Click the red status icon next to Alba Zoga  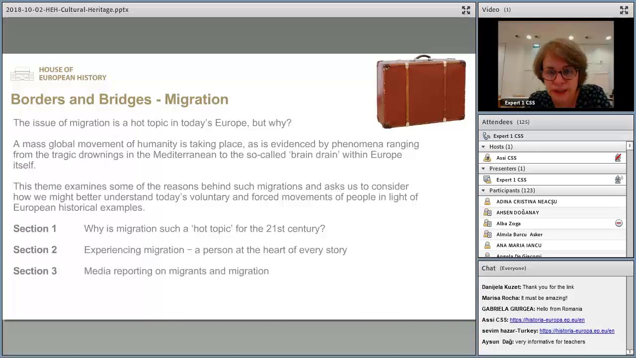[619, 223]
